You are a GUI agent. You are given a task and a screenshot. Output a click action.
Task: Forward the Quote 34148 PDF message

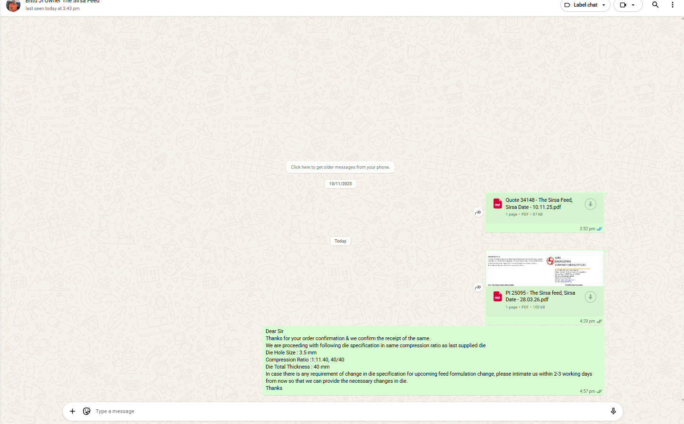pos(478,213)
